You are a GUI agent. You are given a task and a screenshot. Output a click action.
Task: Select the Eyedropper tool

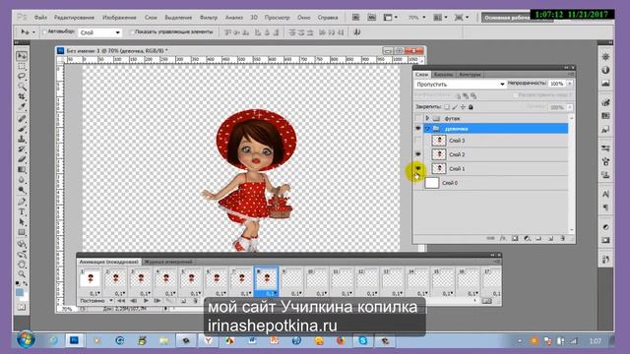(x=22, y=107)
